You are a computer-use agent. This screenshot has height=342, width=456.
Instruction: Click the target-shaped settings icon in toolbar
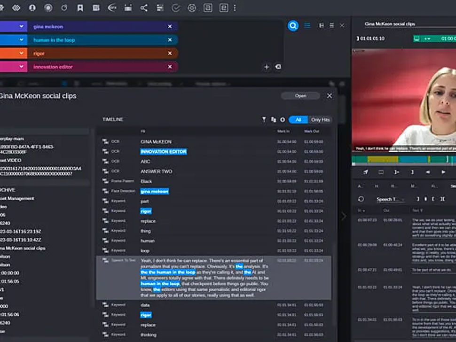tap(192, 8)
